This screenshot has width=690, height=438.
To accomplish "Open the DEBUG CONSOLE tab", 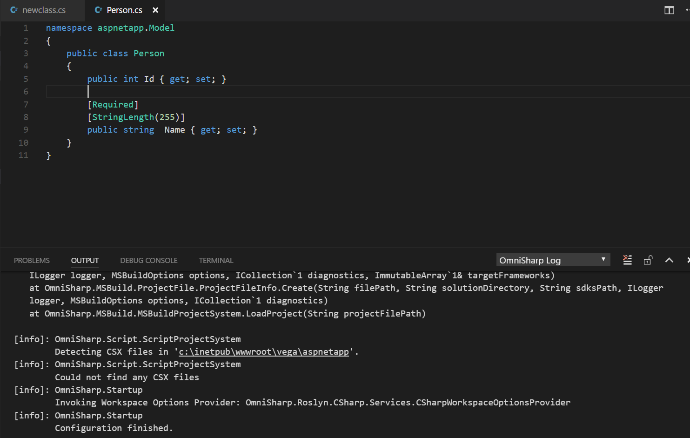I will point(149,261).
